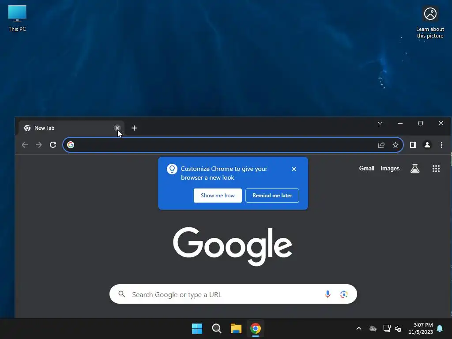Screen dimensions: 452x339
Task: Reload the current page
Action: (x=53, y=145)
